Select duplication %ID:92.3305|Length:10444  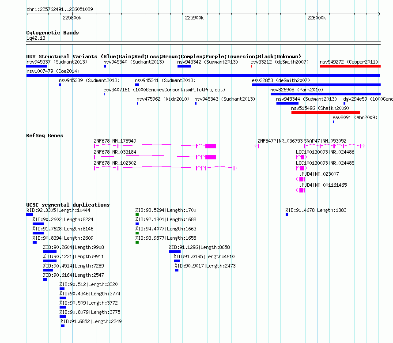click(58, 210)
